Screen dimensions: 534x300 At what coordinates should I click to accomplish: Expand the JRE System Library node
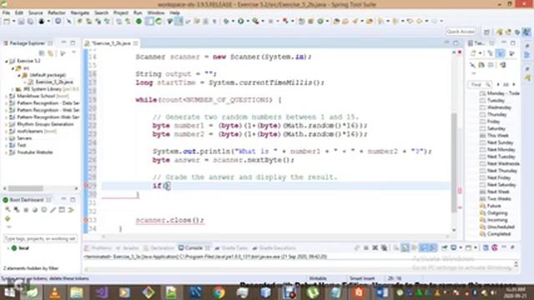[x=13, y=89]
